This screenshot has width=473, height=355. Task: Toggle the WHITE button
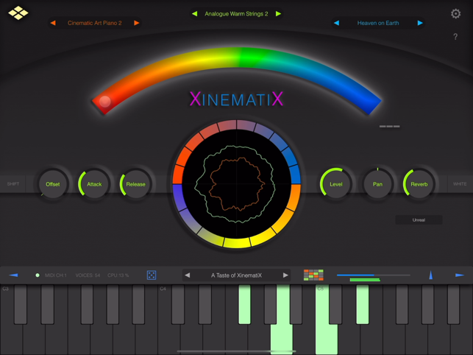pos(460,183)
